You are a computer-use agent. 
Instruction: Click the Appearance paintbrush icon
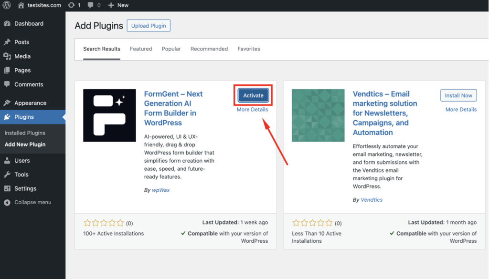[x=7, y=103]
